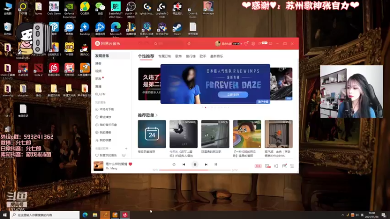
Task: Click the taskbar search box
Action: pyautogui.click(x=45, y=215)
